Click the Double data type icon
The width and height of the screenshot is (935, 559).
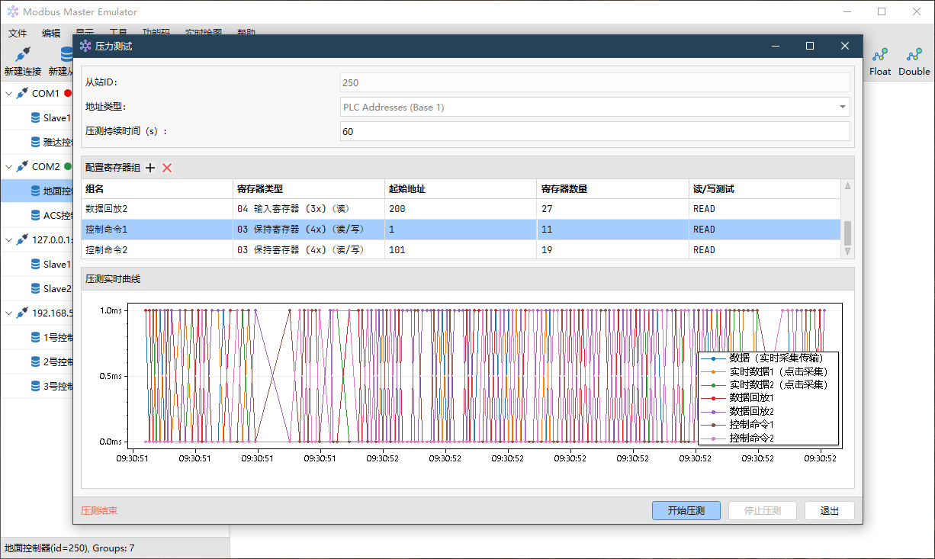[x=914, y=56]
